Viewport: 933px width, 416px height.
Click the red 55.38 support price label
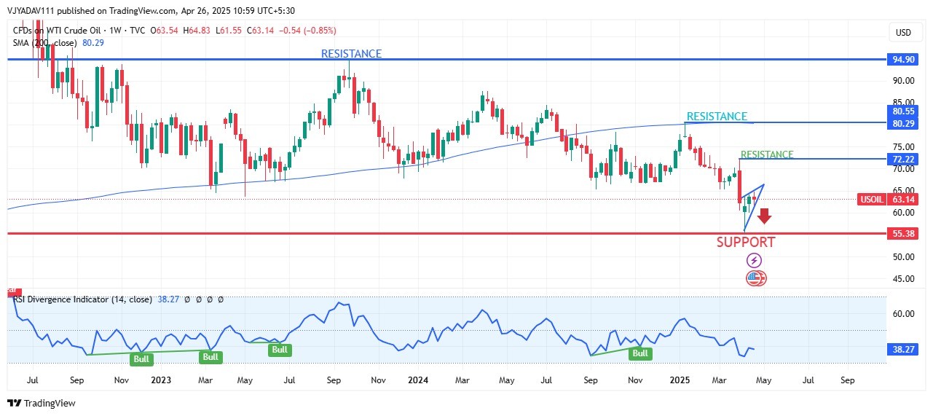coord(903,234)
